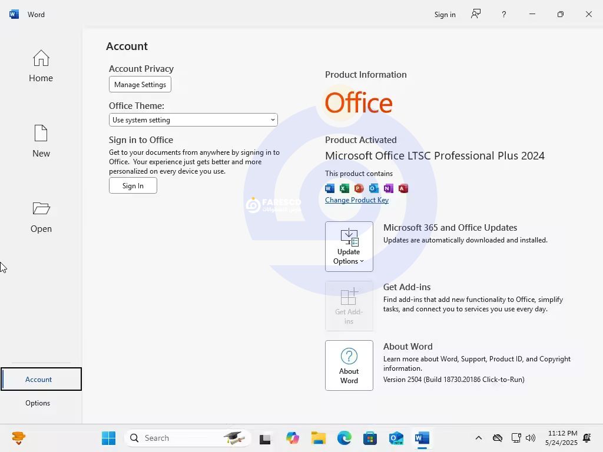
Task: Open the Open files page
Action: tap(41, 217)
